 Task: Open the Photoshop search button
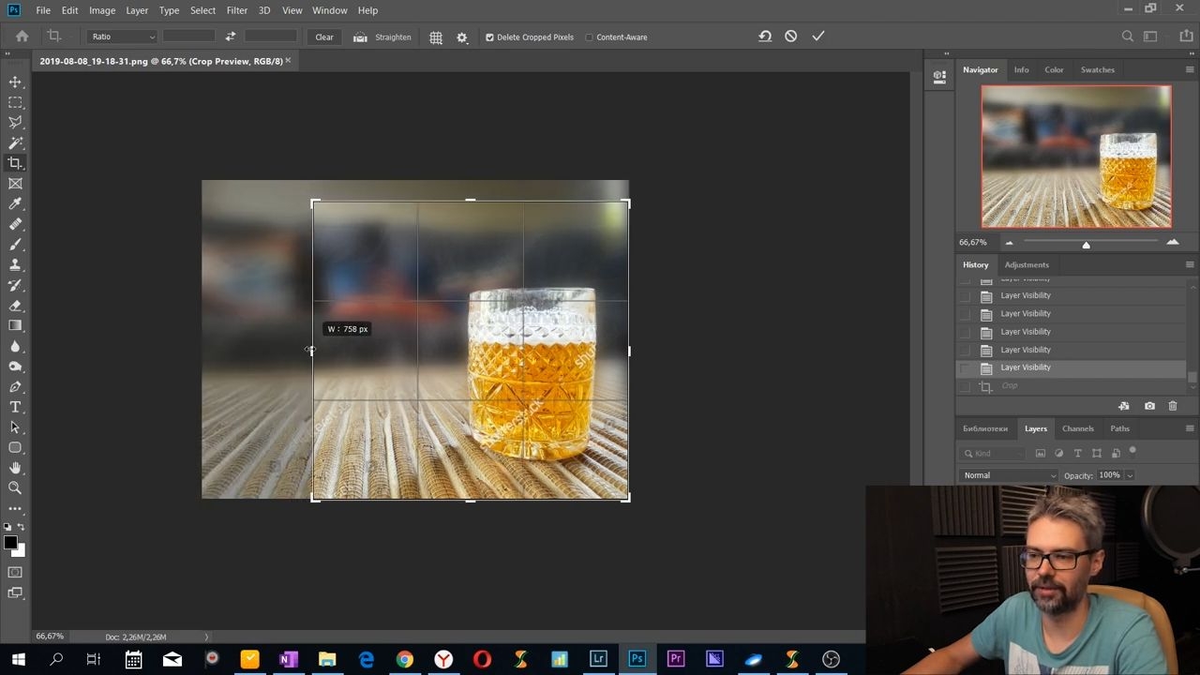1128,37
